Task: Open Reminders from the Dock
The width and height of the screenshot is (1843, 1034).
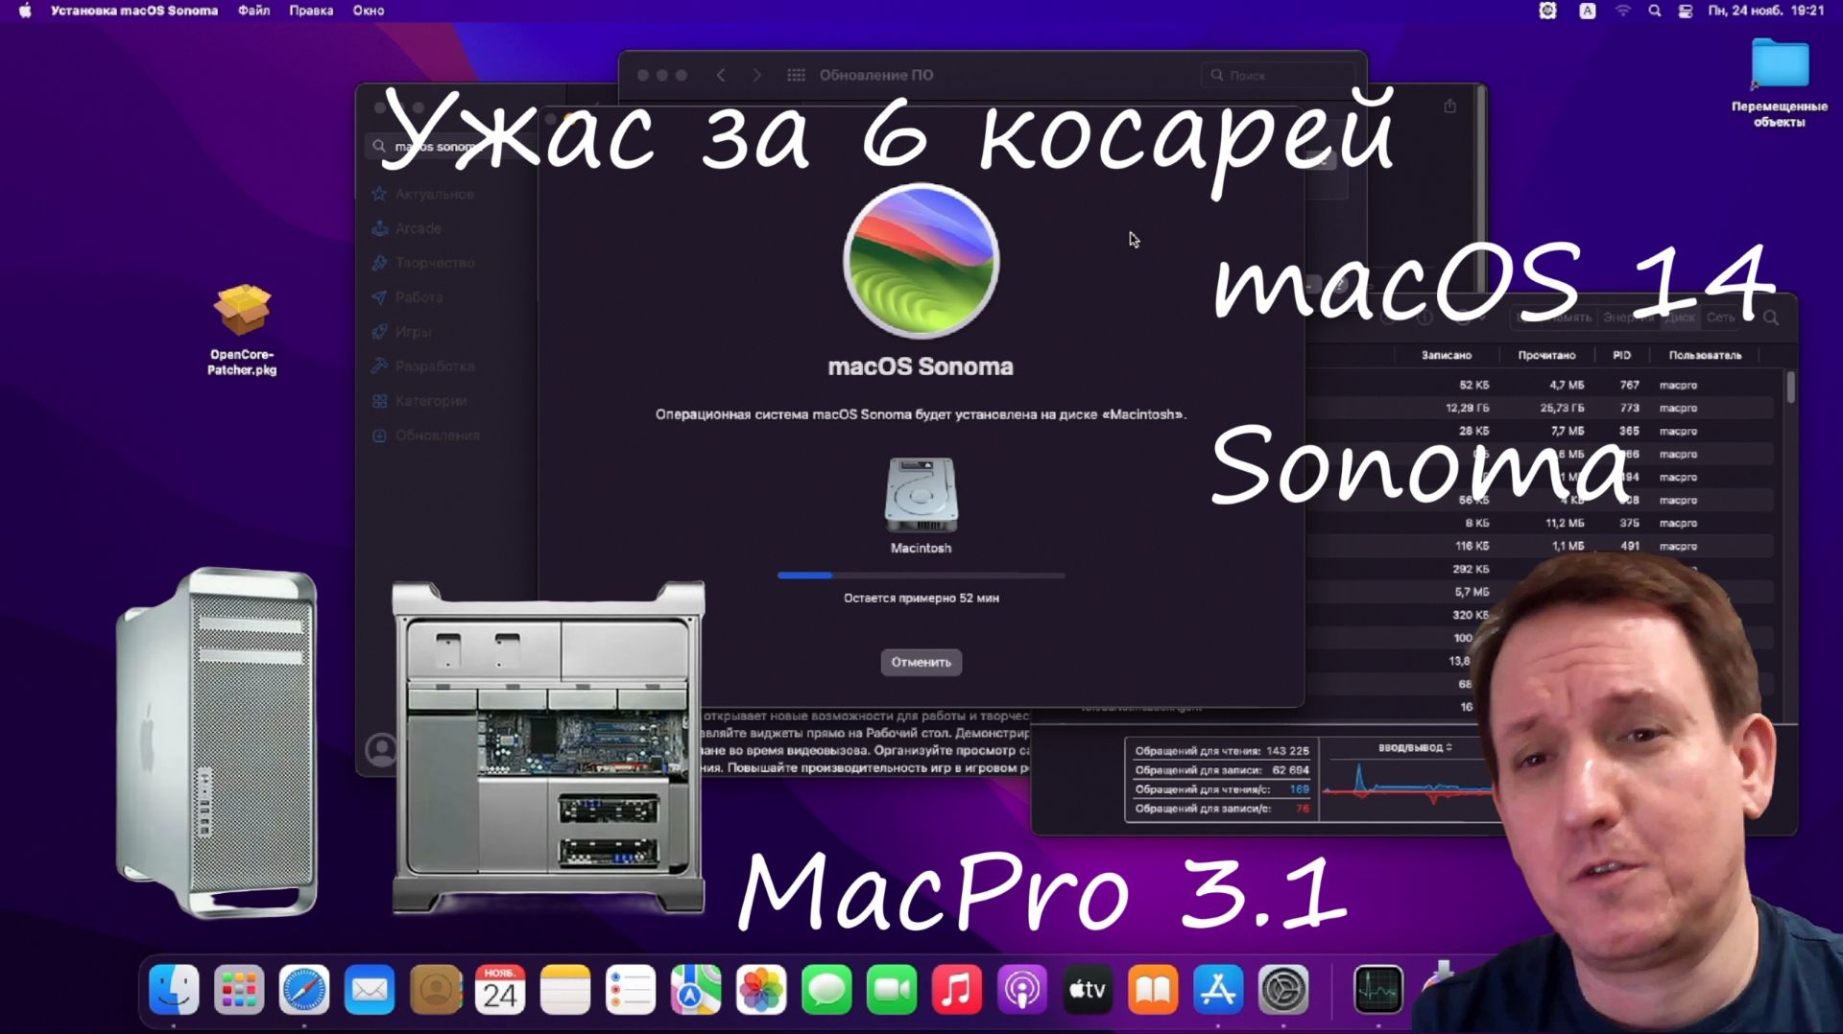Action: tap(631, 990)
